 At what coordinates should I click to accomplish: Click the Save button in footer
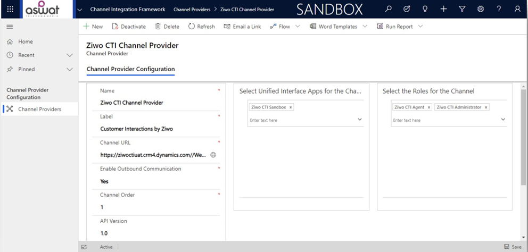[x=513, y=247]
